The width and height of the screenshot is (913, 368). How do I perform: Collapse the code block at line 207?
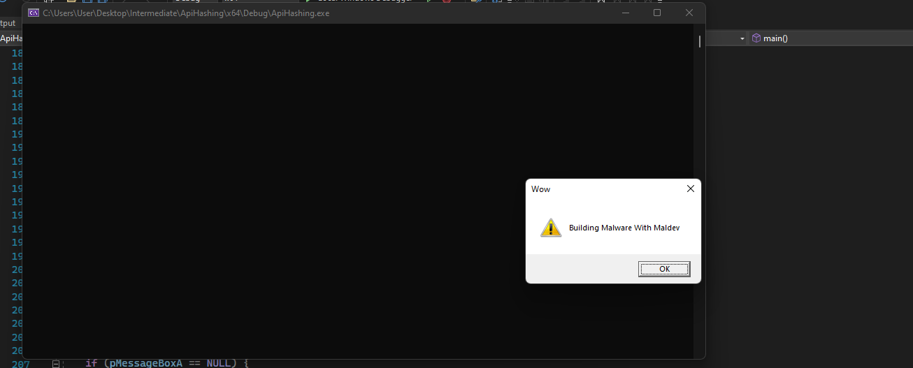pos(57,364)
